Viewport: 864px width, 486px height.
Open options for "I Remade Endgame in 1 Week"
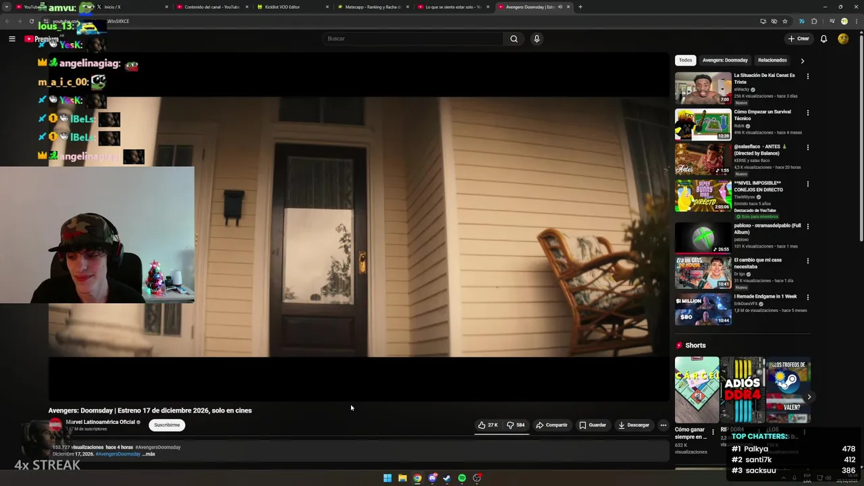point(807,297)
